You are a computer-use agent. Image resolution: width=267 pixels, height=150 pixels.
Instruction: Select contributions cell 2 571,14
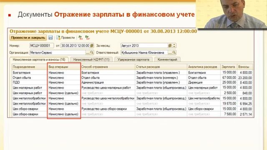click(245, 114)
